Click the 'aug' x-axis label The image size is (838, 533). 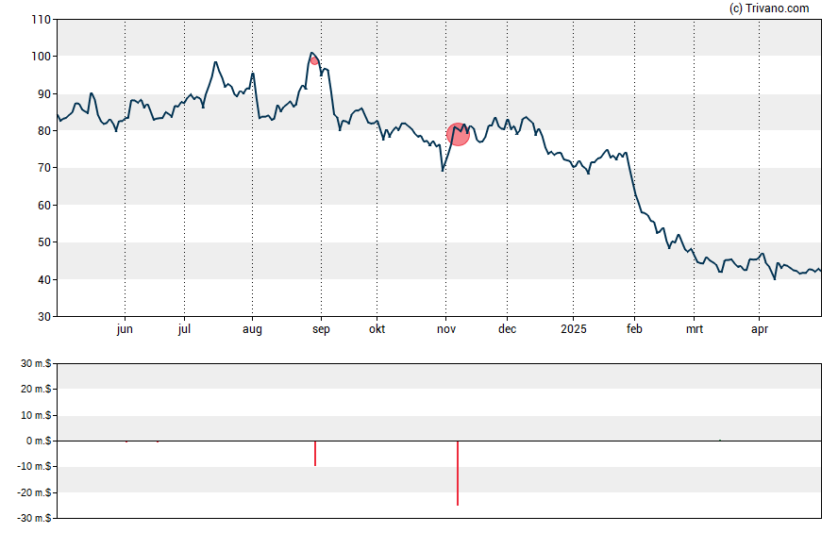[252, 329]
